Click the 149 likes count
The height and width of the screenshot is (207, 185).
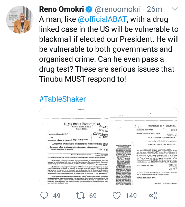click(131, 196)
